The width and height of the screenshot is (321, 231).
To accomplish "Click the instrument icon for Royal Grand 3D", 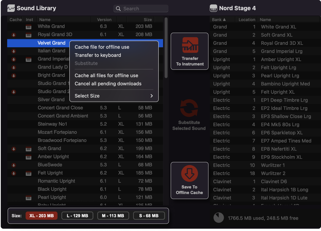I will click(28, 35).
